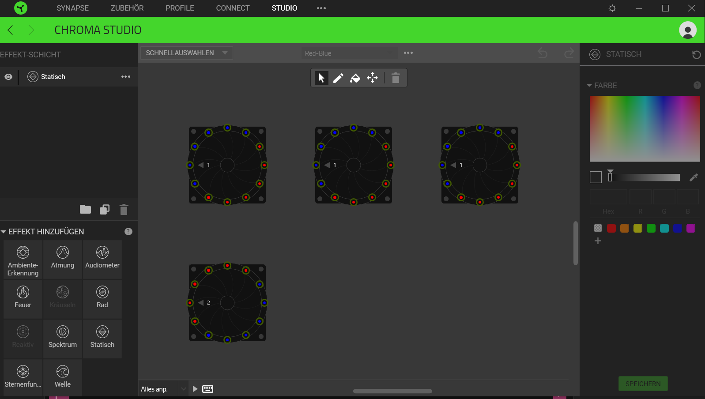Add new effect group folder
Image resolution: width=705 pixels, height=399 pixels.
pyautogui.click(x=85, y=209)
